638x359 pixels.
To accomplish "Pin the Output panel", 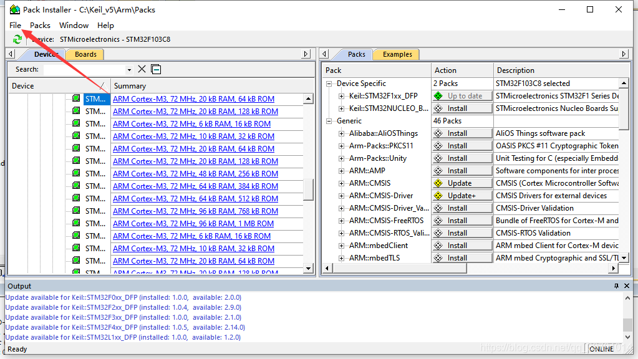I will (616, 286).
